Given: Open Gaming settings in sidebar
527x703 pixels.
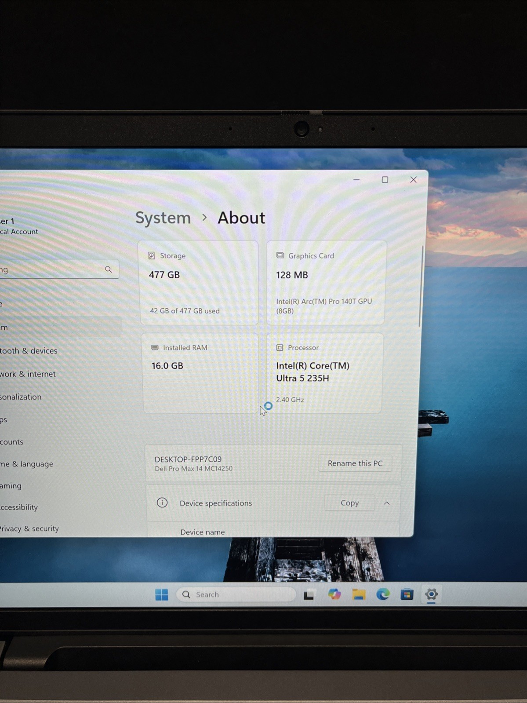Looking at the screenshot, I should click(11, 486).
